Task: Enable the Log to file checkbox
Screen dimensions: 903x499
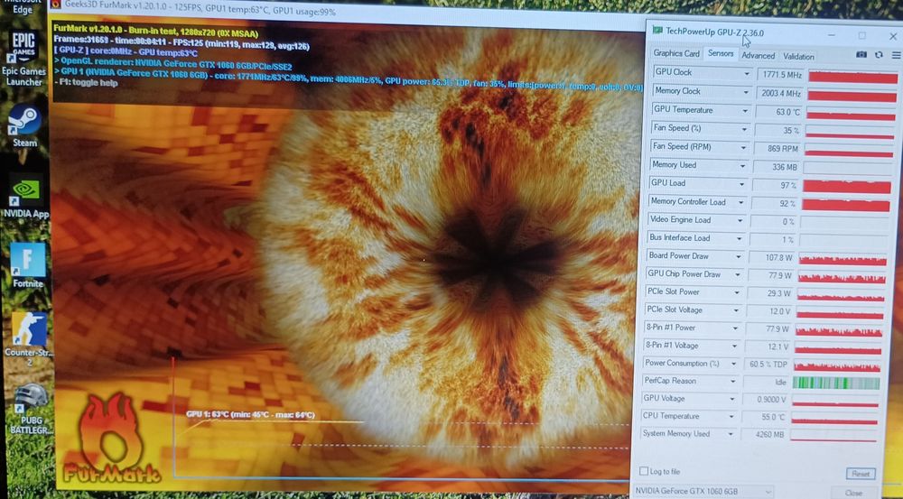Action: pos(644,471)
